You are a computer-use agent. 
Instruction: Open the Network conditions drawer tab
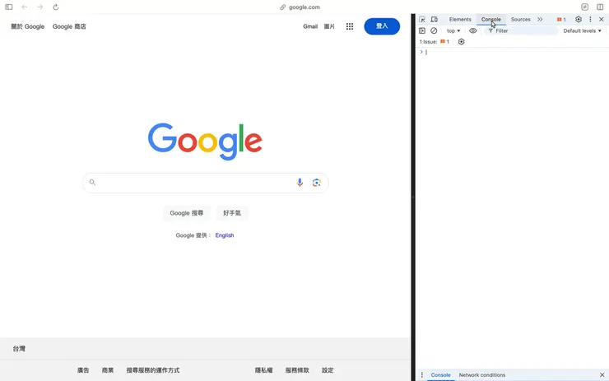[x=482, y=374]
